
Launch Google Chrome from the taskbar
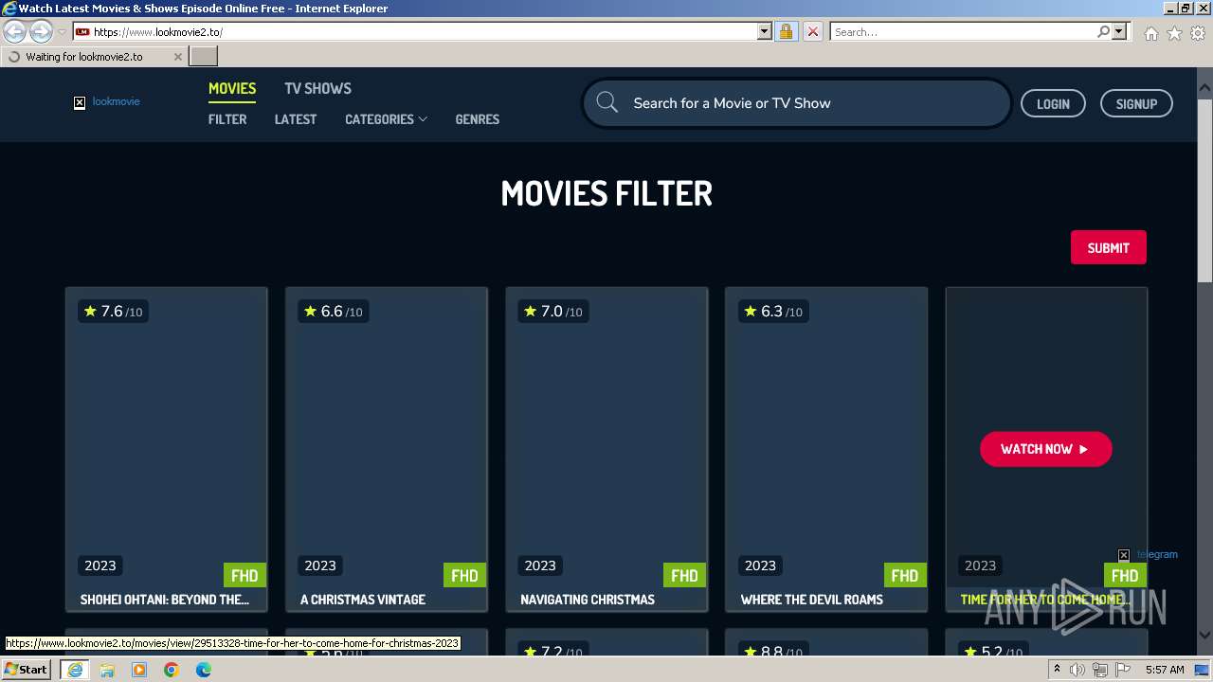(172, 670)
